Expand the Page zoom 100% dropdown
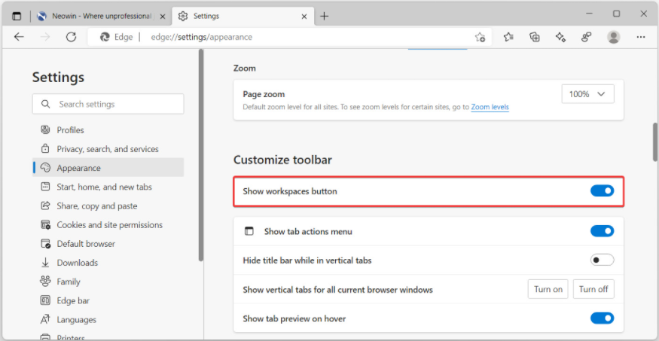Image resolution: width=659 pixels, height=341 pixels. 587,94
